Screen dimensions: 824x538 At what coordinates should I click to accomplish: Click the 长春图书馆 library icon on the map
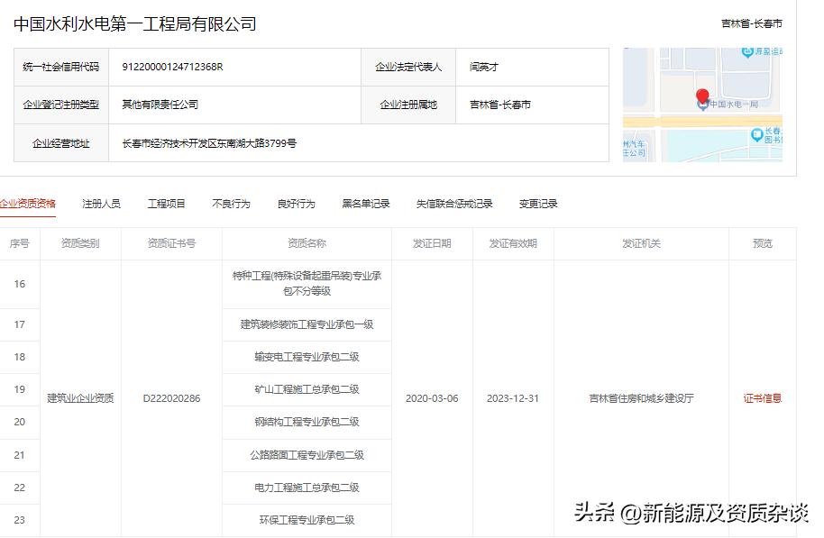coord(755,135)
